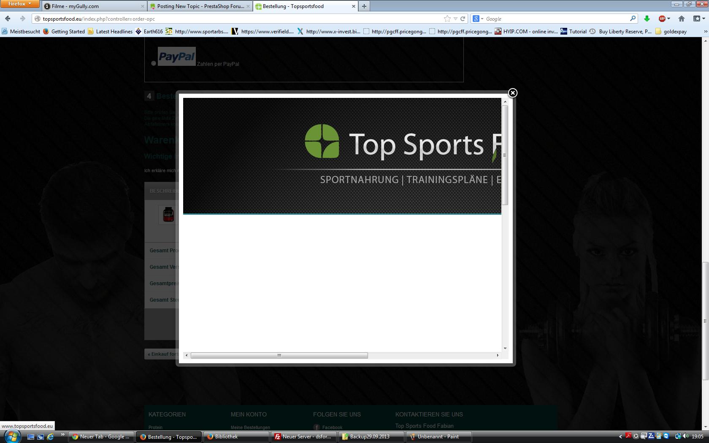Close the Top Sports popup overlay
This screenshot has height=443, width=709.
click(x=512, y=93)
